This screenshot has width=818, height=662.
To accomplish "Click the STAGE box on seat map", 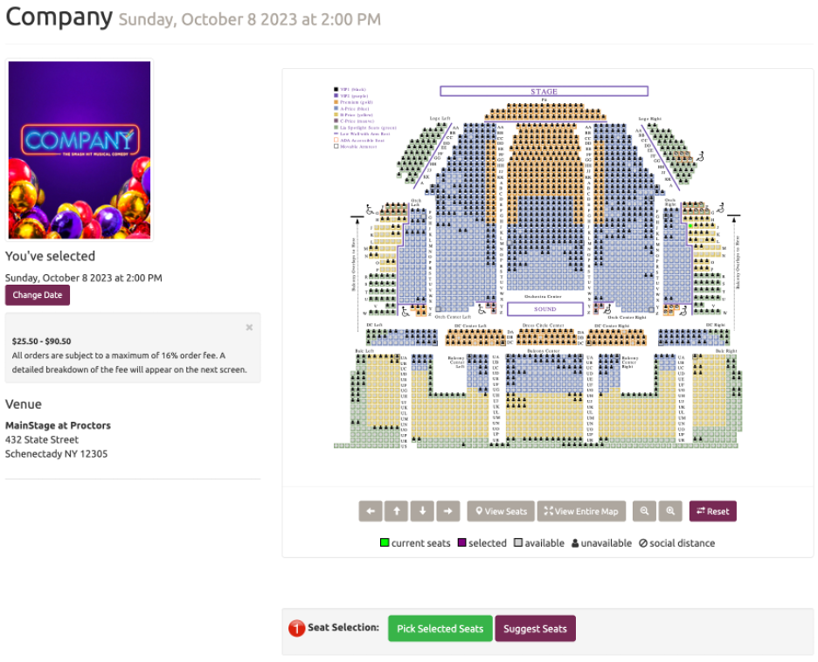I will coord(544,91).
